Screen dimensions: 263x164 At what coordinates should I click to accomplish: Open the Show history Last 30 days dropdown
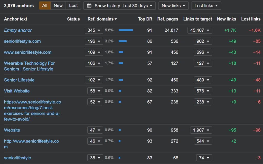pos(119,6)
